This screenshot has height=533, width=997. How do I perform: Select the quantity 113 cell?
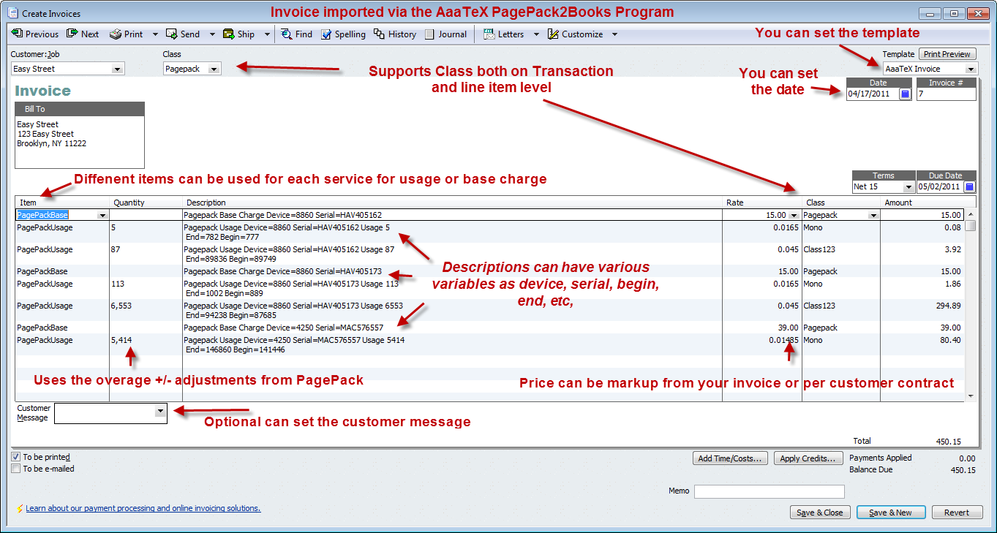pyautogui.click(x=146, y=288)
